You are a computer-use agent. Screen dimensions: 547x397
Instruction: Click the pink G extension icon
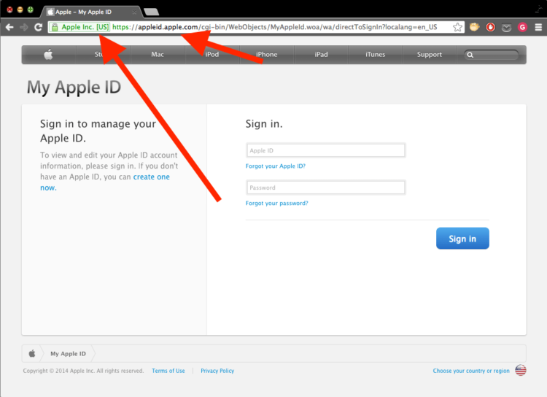[522, 27]
